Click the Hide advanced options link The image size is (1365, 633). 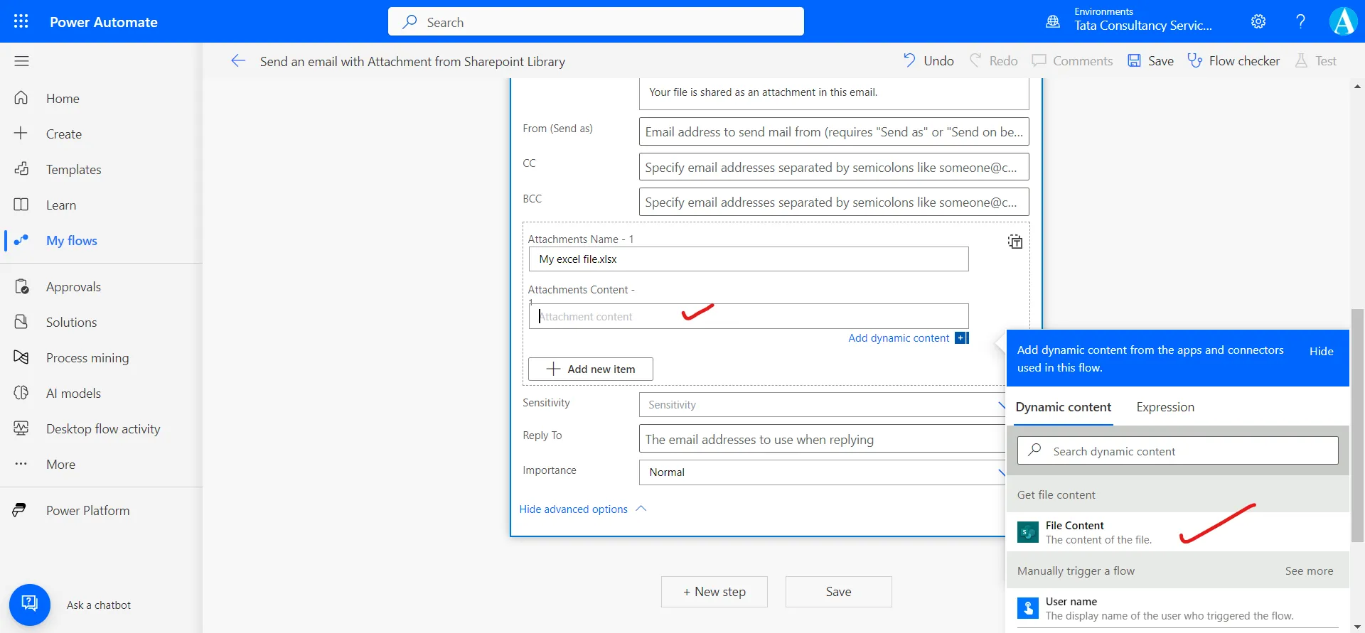(x=573, y=509)
